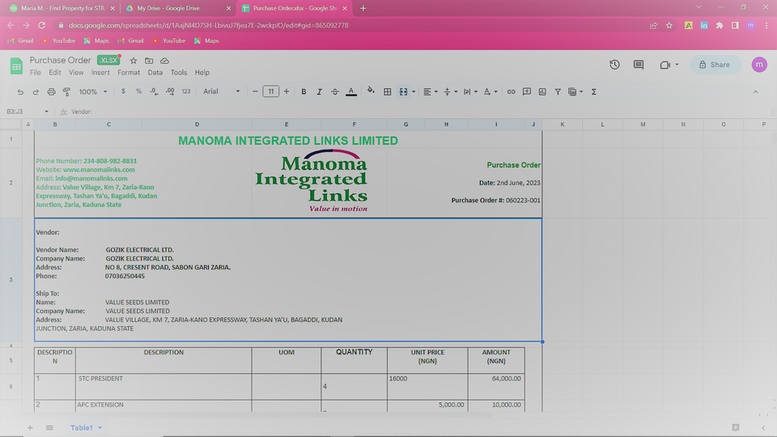The image size is (777, 437).
Task: Print the spreadsheet
Action: pyautogui.click(x=51, y=91)
